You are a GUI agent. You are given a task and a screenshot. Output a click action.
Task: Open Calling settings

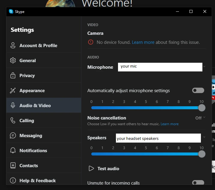44,120
